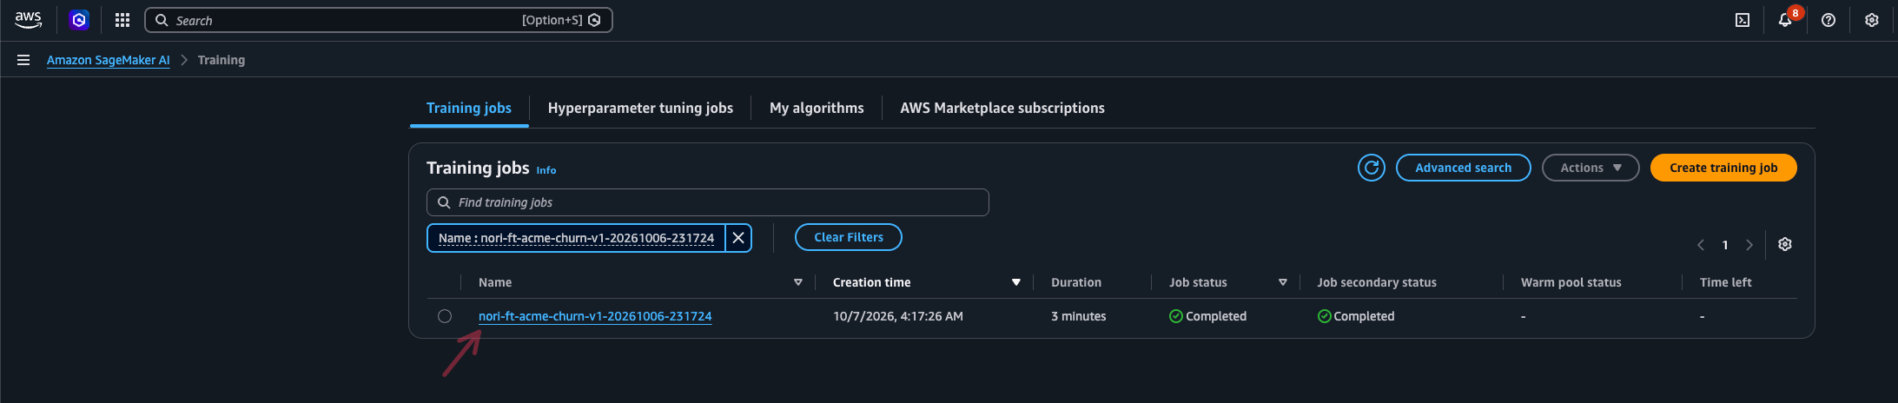Click the Job secondary status header
Image resolution: width=1898 pixels, height=403 pixels.
[1377, 282]
